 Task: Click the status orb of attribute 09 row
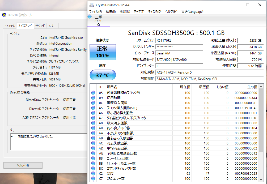[93, 98]
